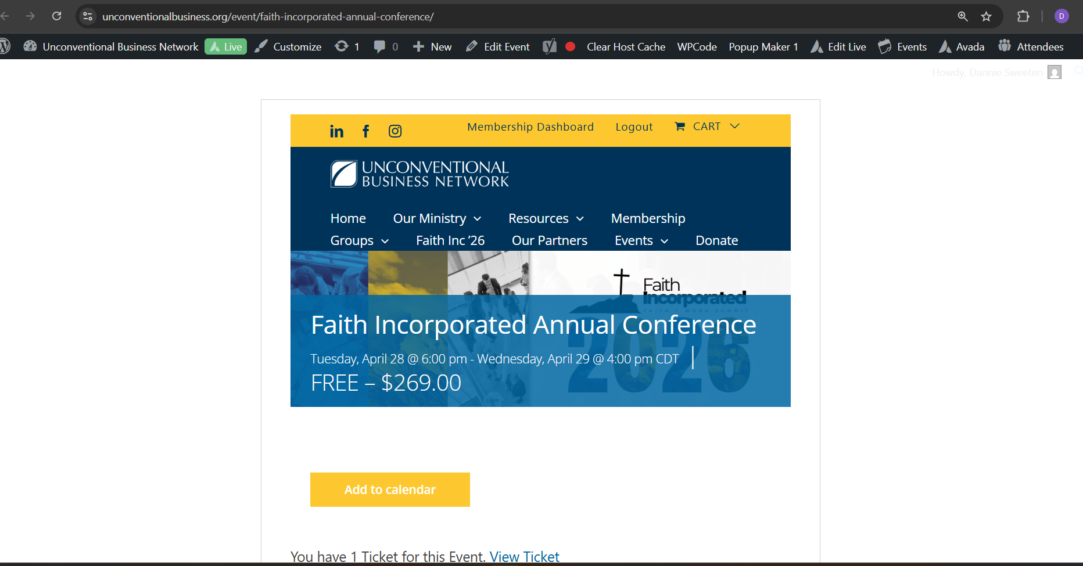Open Attendees in admin bar
1083x566 pixels.
pyautogui.click(x=1031, y=46)
